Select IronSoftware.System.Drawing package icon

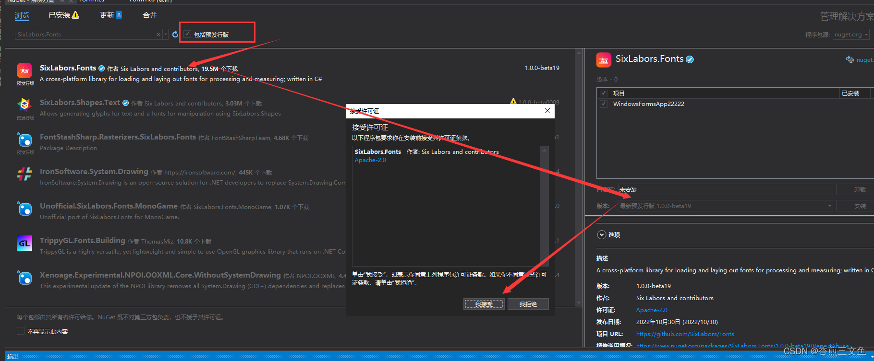tap(24, 174)
